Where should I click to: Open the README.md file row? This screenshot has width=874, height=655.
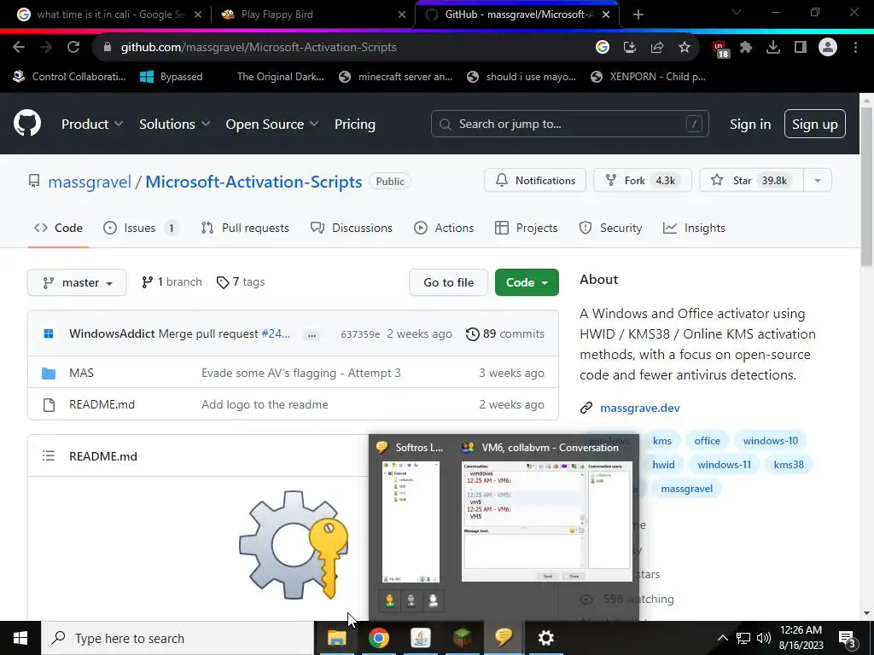click(x=293, y=404)
